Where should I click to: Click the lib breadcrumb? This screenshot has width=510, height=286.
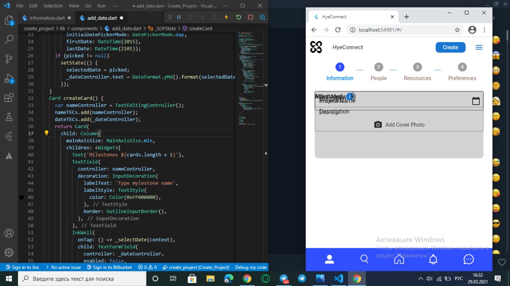coord(63,29)
